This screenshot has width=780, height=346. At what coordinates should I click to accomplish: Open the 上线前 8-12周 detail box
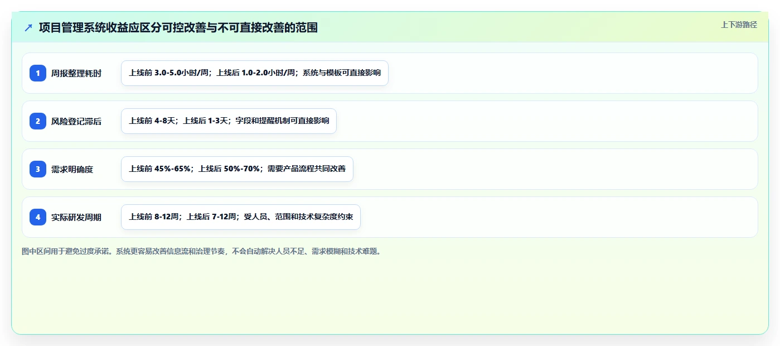click(241, 217)
